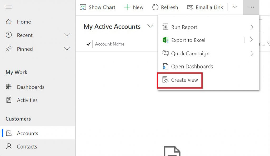
Task: Sort by Account Name column header
Action: point(110,44)
